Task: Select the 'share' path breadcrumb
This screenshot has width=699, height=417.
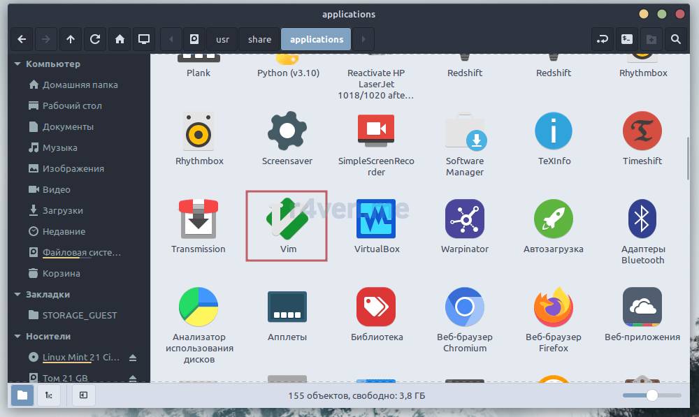Action: pyautogui.click(x=259, y=39)
